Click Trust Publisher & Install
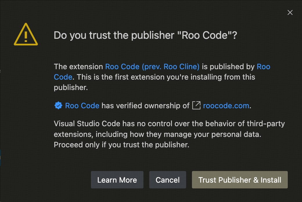 [x=240, y=180]
